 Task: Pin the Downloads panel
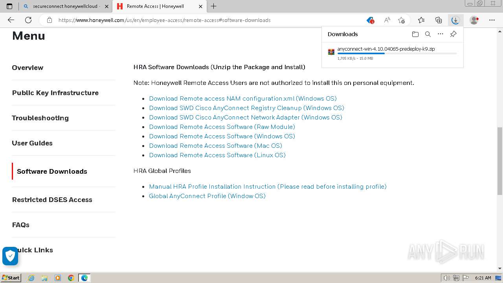[453, 34]
